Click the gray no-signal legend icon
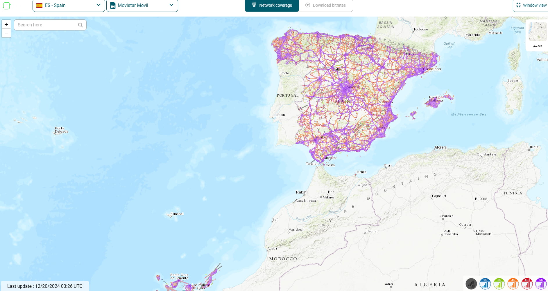548x291 pixels. (x=471, y=284)
